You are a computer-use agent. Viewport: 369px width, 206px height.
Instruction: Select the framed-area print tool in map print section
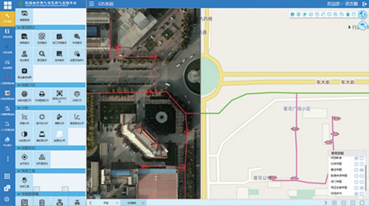59,96
